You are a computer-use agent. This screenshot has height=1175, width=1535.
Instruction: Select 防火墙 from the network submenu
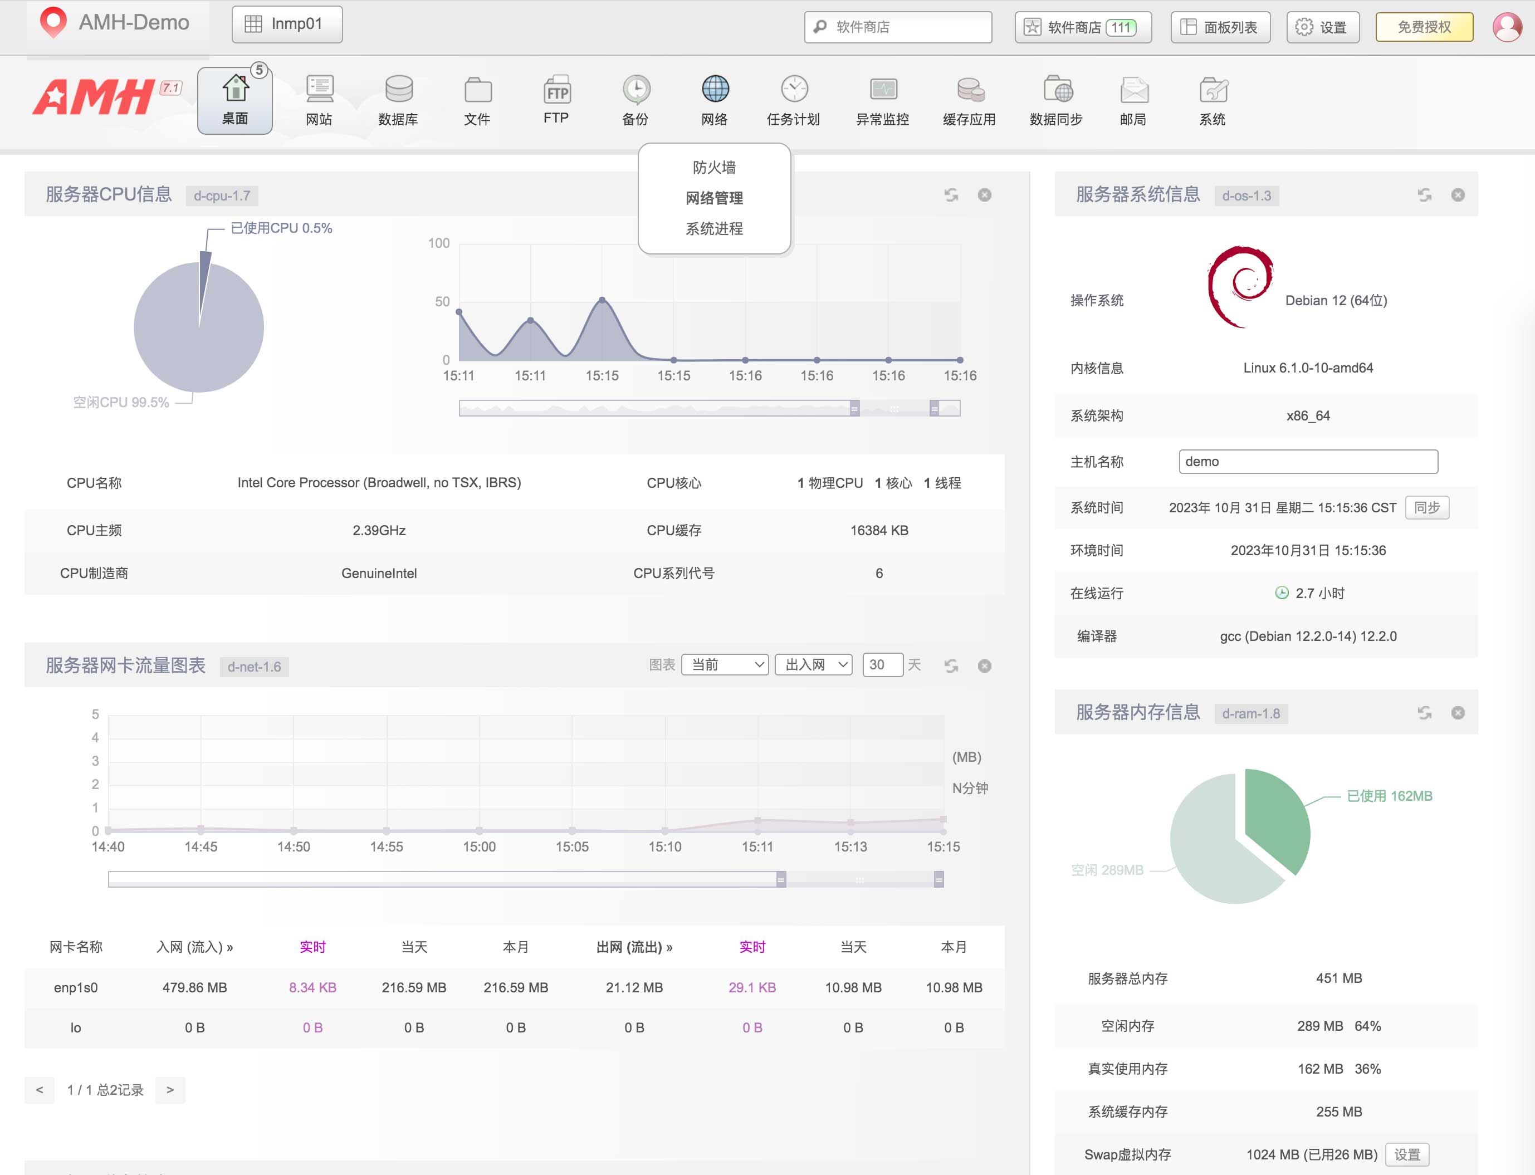(x=714, y=167)
